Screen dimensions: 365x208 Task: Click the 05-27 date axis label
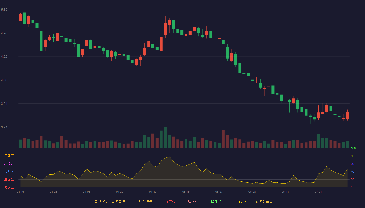(219, 192)
